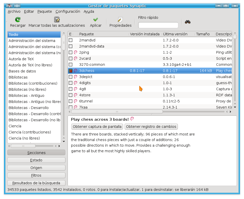This screenshot has width=244, height=199.
Task: Select Ciencia (contribuciones) section
Action: 34,132
